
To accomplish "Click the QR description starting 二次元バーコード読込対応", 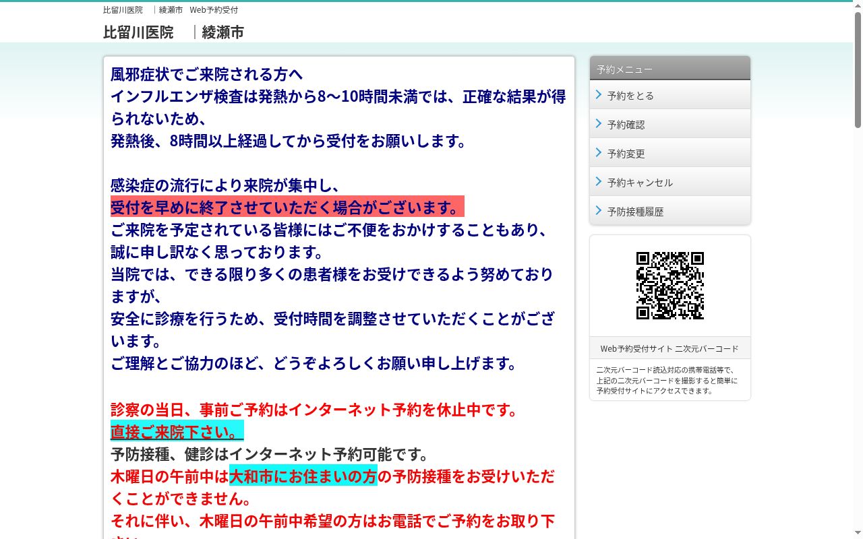I will 667,380.
